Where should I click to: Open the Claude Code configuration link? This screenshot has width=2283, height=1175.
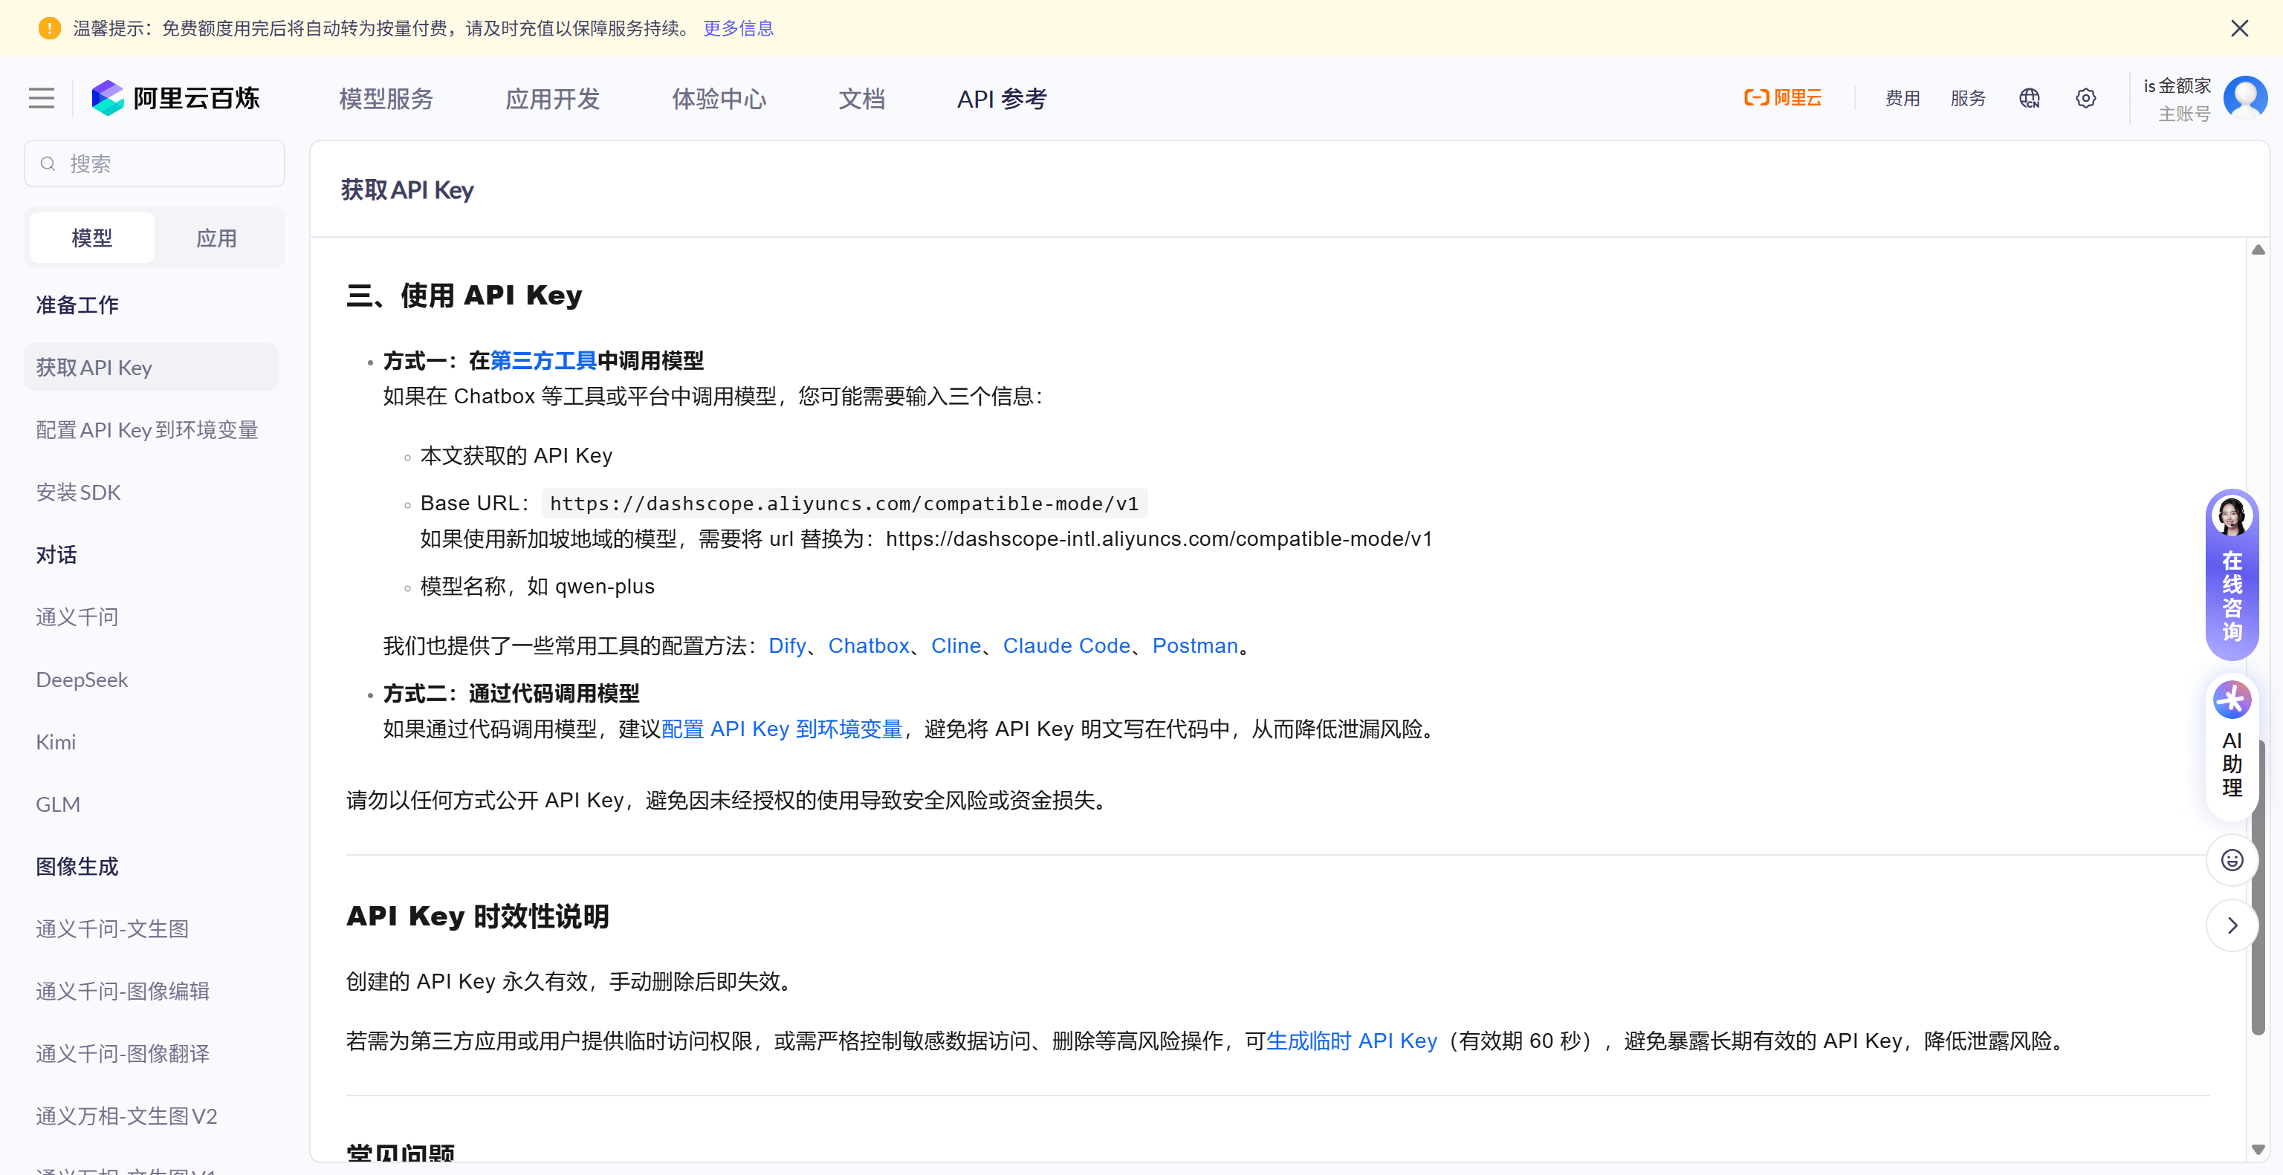[1066, 645]
